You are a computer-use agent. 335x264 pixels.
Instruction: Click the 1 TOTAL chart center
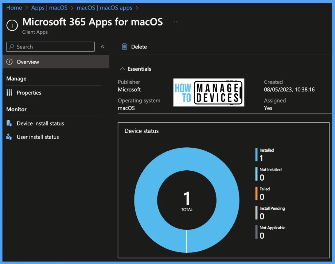tap(187, 201)
